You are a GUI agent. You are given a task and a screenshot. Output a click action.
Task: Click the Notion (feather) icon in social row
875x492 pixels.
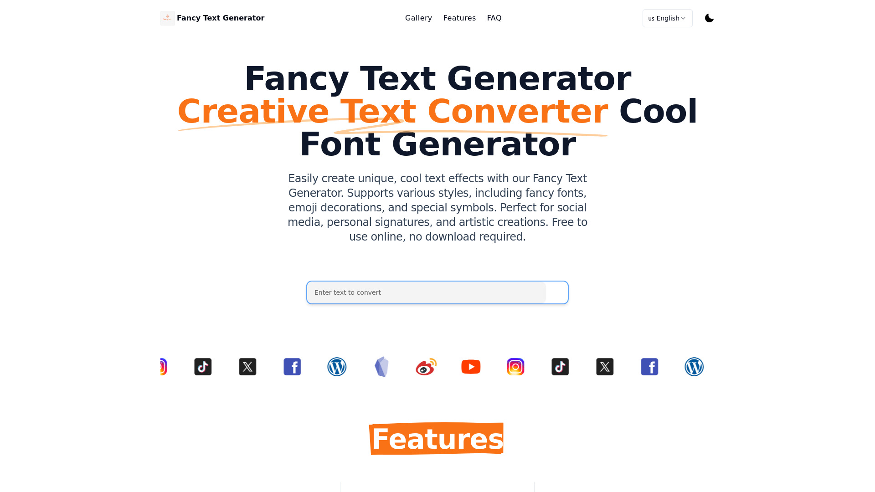381,366
